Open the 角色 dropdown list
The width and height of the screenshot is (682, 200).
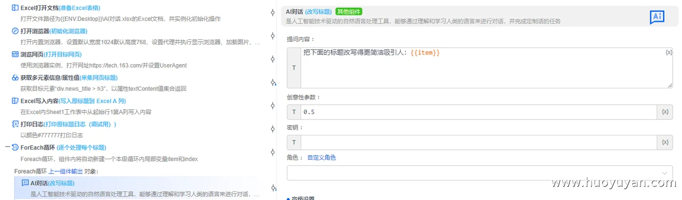point(479,173)
